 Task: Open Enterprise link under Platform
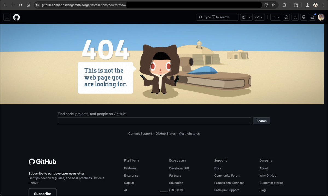tap(131, 175)
